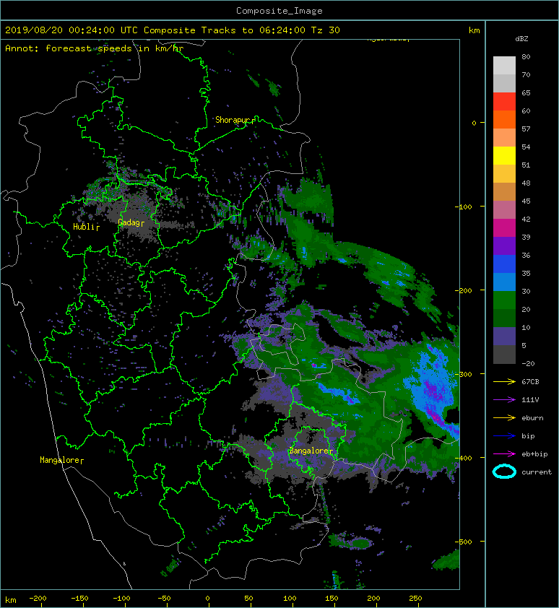The height and width of the screenshot is (608, 559).
Task: Click the Hubli city label
Action: [84, 227]
